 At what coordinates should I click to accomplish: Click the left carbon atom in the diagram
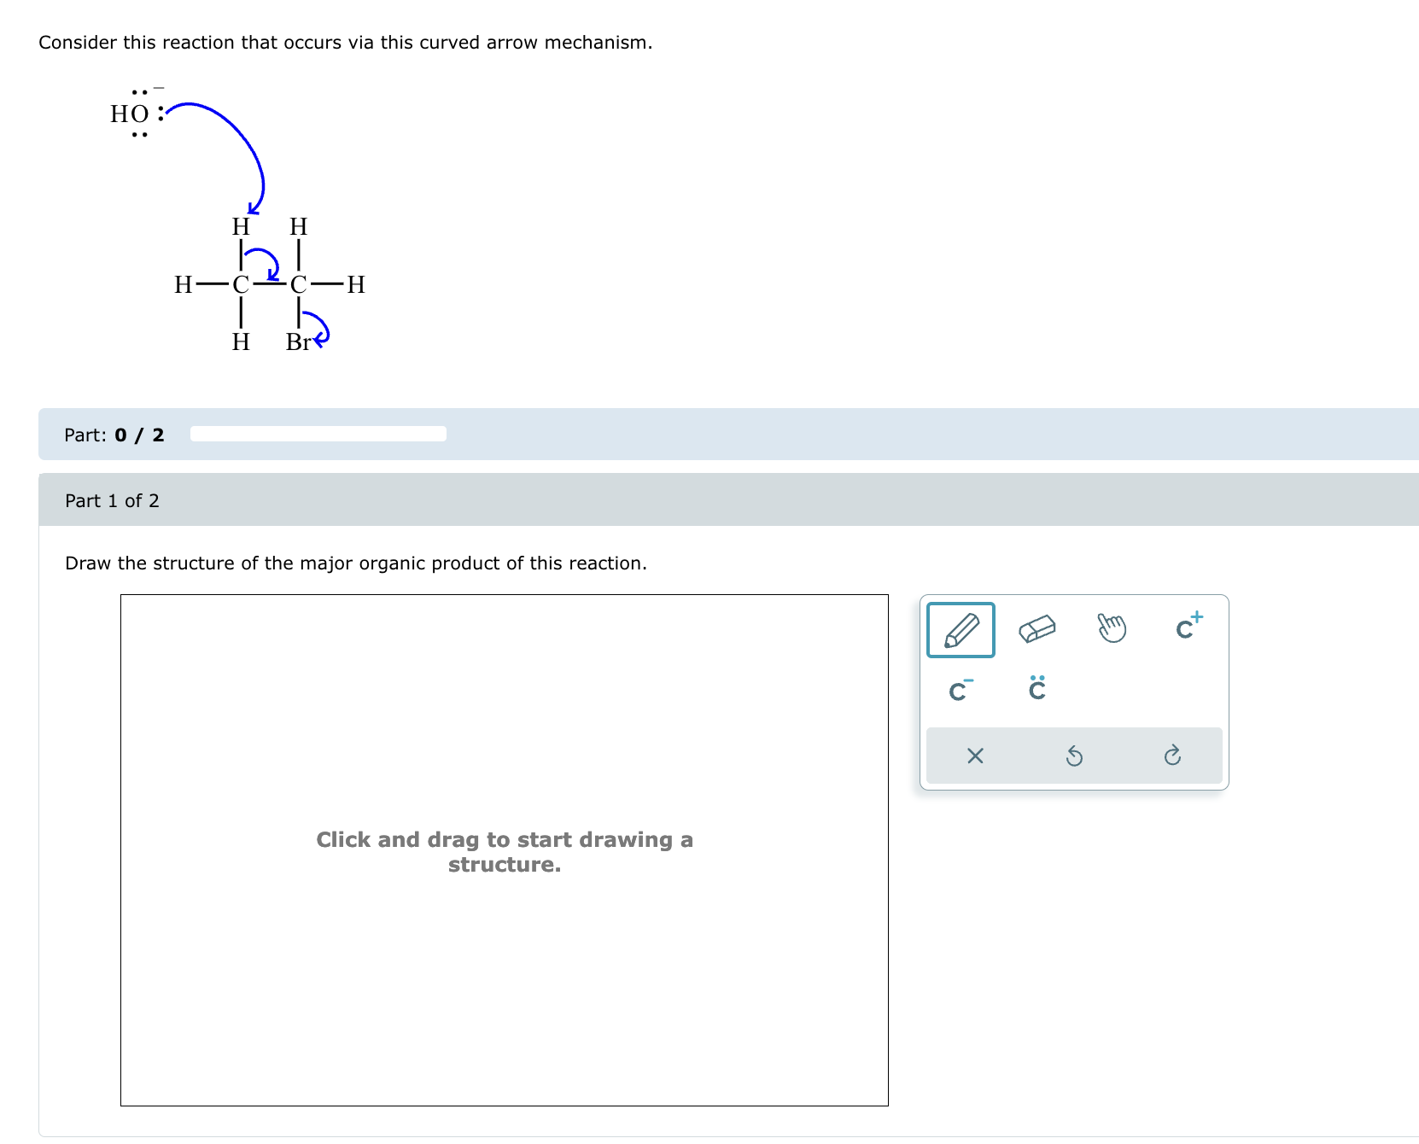(x=240, y=285)
